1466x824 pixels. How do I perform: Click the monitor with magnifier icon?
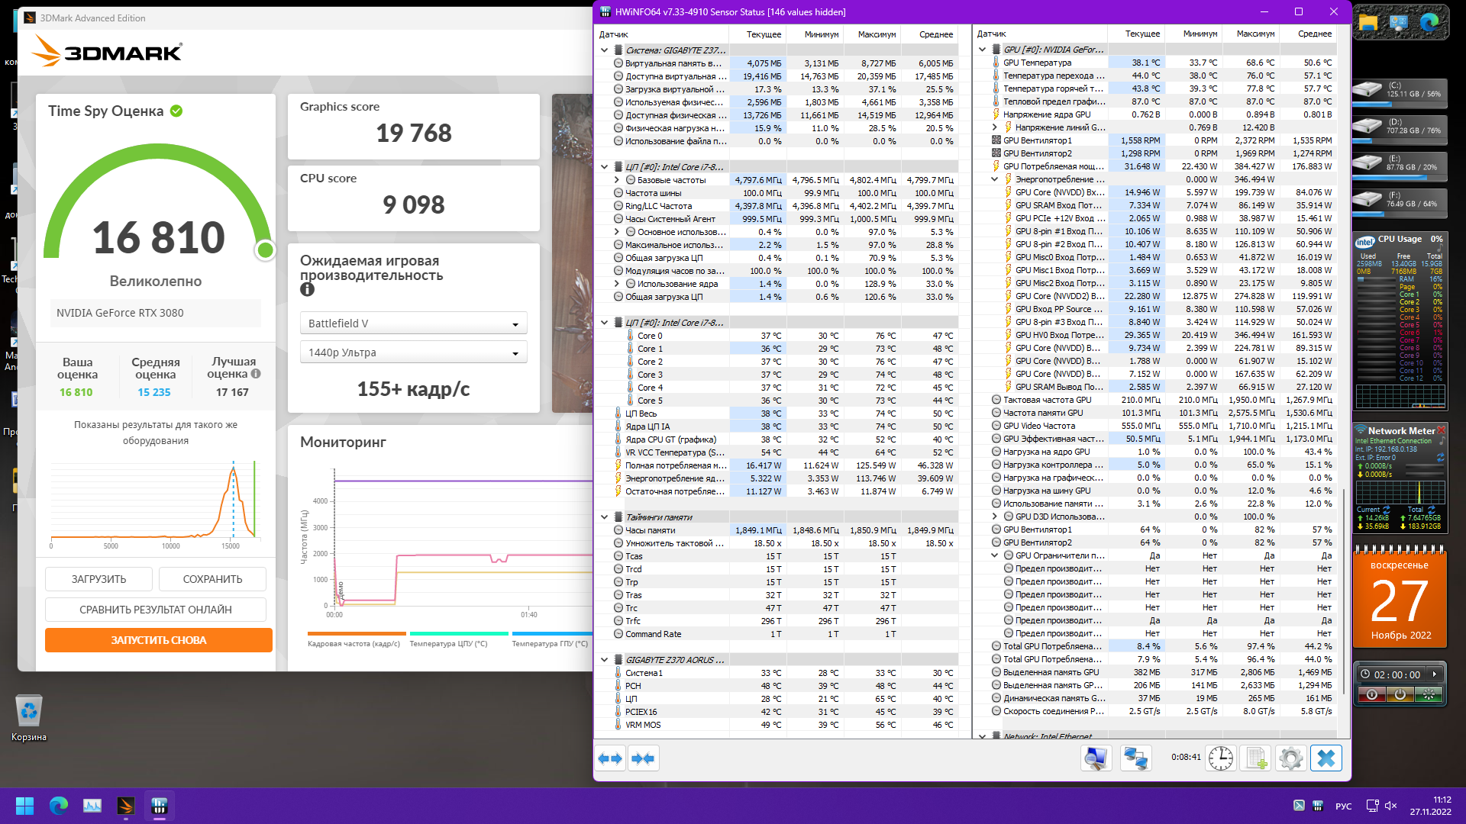pyautogui.click(x=1096, y=758)
